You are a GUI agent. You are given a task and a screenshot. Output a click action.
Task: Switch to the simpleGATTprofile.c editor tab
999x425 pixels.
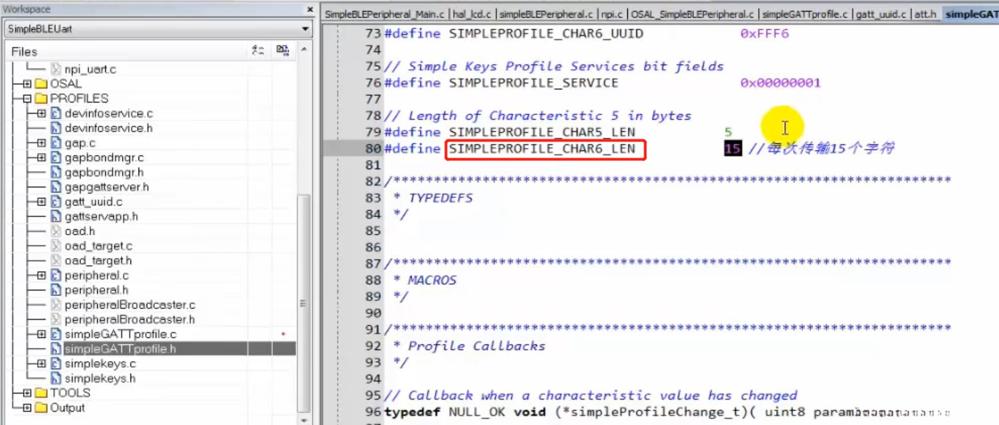[x=804, y=14]
